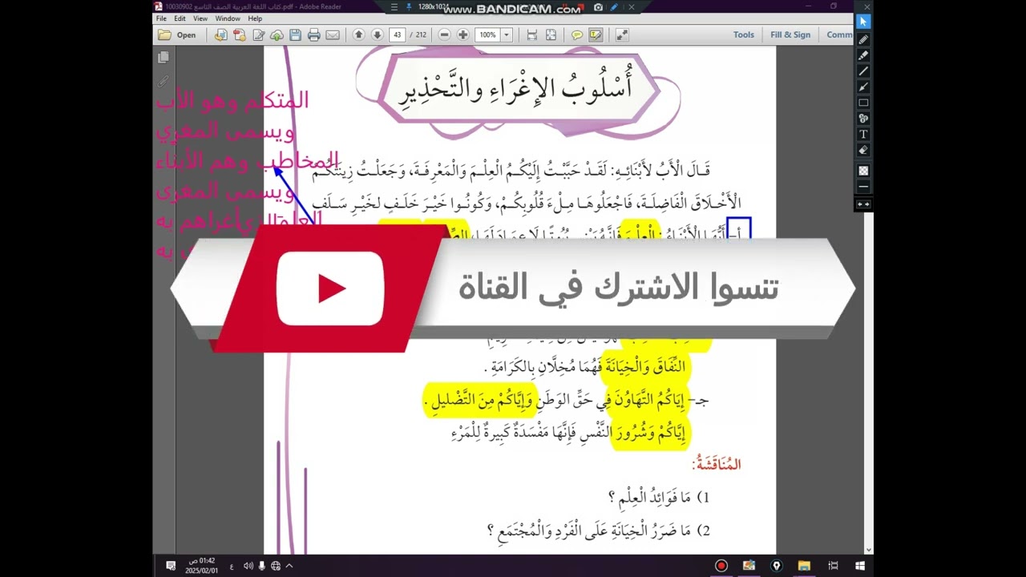Viewport: 1026px width, 577px height.
Task: Select the cursor pointer drawing tool
Action: point(863,22)
